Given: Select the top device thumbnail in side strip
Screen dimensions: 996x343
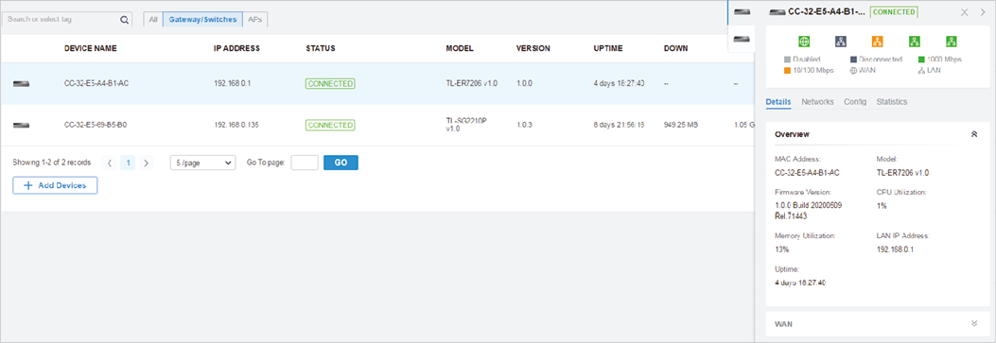Looking at the screenshot, I should pyautogui.click(x=742, y=12).
